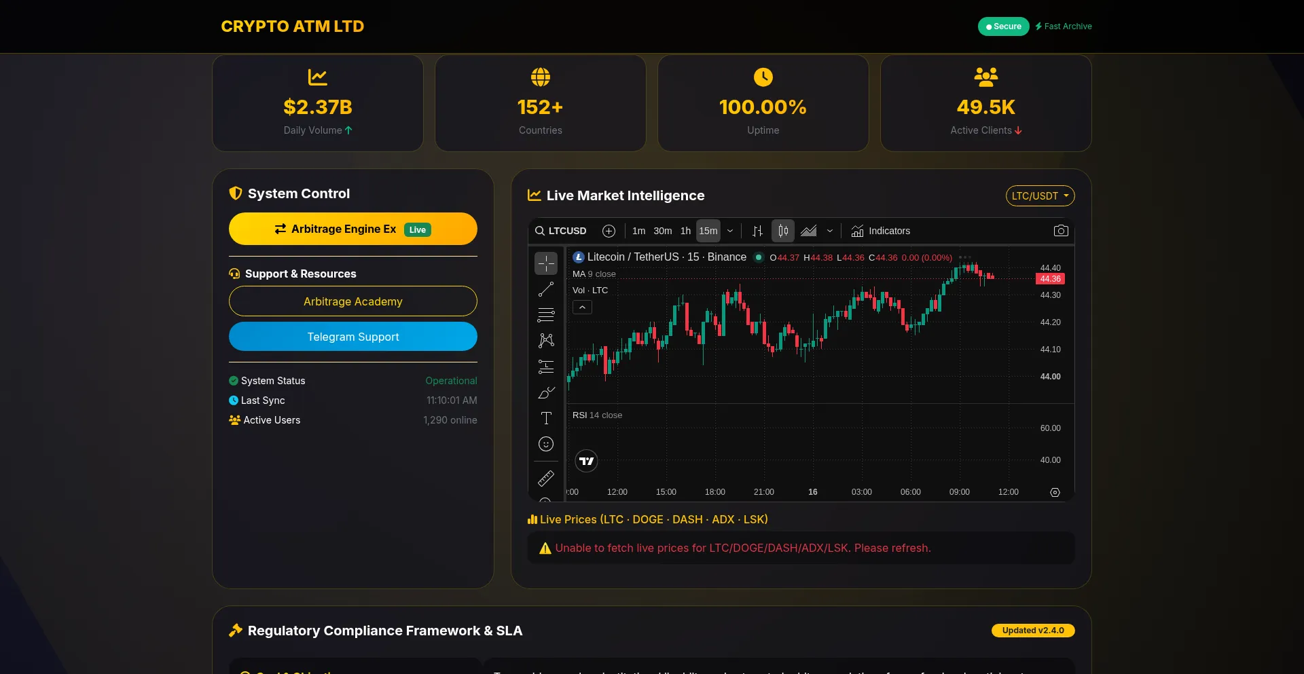Open the Indicators menu
Screen dimensions: 1304x674
[x=881, y=231]
